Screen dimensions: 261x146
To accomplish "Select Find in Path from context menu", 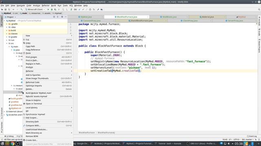I will (x=48, y=60).
